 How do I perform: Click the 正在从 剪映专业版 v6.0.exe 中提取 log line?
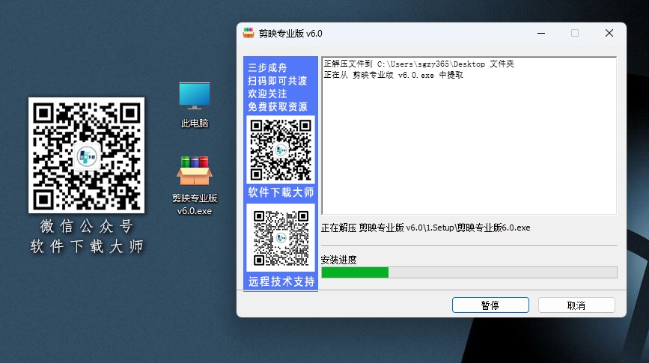coord(393,75)
